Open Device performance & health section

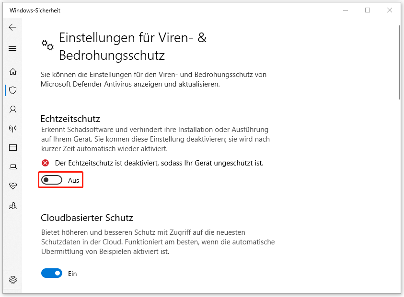point(13,186)
